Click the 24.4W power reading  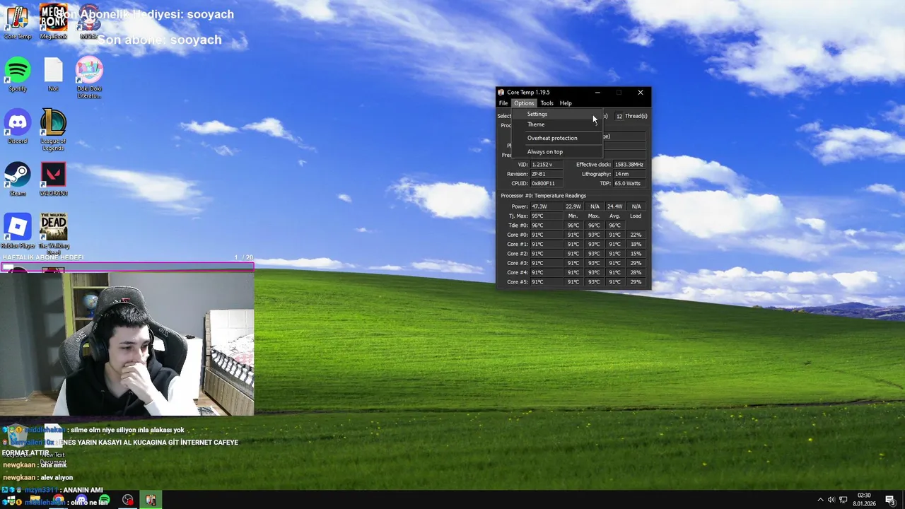point(614,206)
